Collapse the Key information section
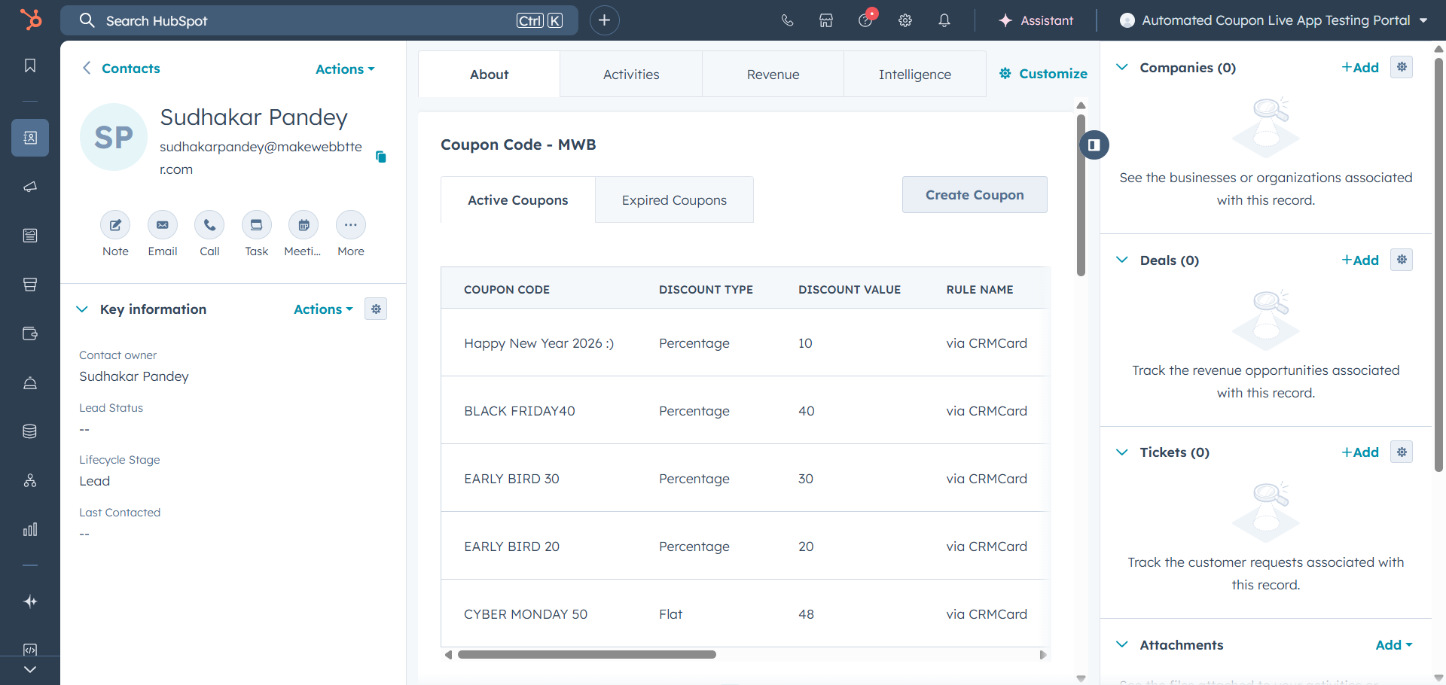Image resolution: width=1446 pixels, height=685 pixels. point(82,309)
